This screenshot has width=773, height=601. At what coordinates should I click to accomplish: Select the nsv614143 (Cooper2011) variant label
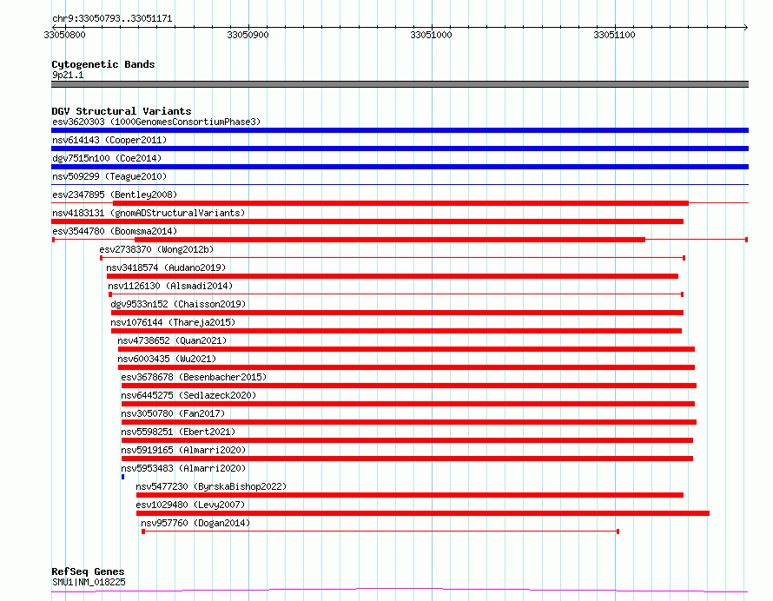coord(109,140)
